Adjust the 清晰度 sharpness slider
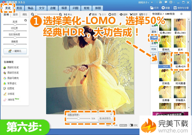 point(15,44)
